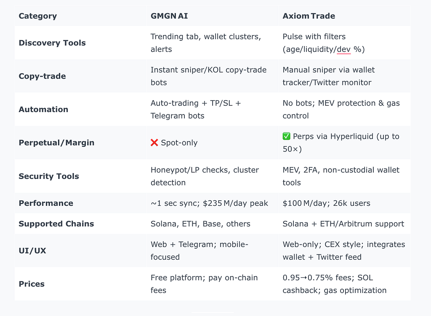Click the Perpetual/Margin row label
This screenshot has height=316, width=431.
(57, 143)
